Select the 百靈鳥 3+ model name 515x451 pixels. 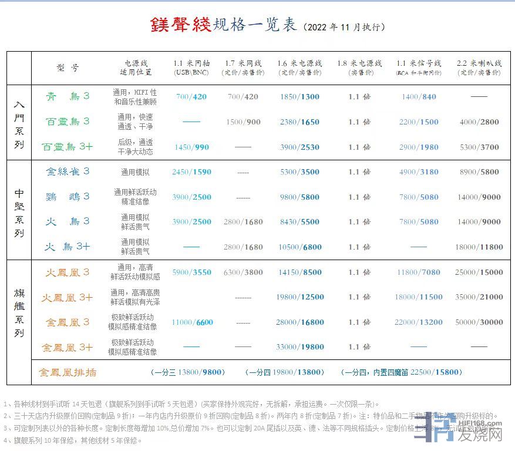pos(68,147)
